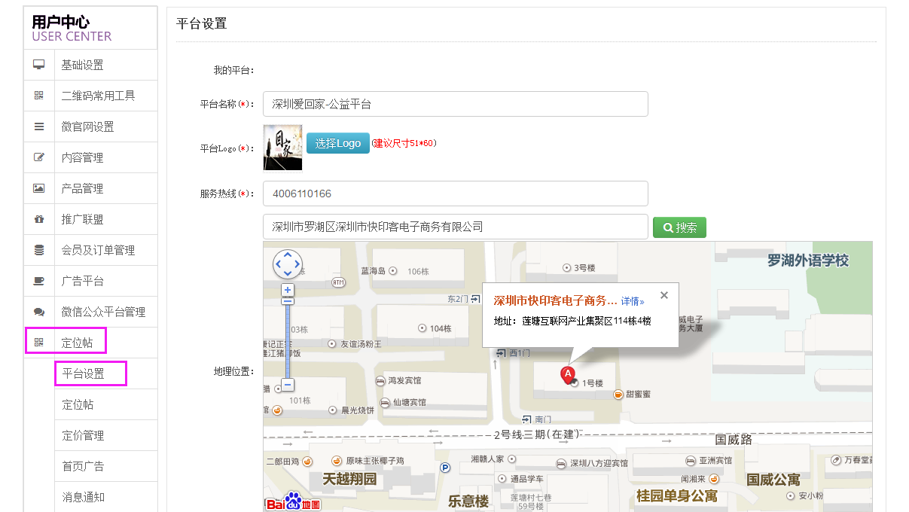Click the 亚洲宾馆 hotel icon
Viewport: 909px width, 512px height.
691,461
